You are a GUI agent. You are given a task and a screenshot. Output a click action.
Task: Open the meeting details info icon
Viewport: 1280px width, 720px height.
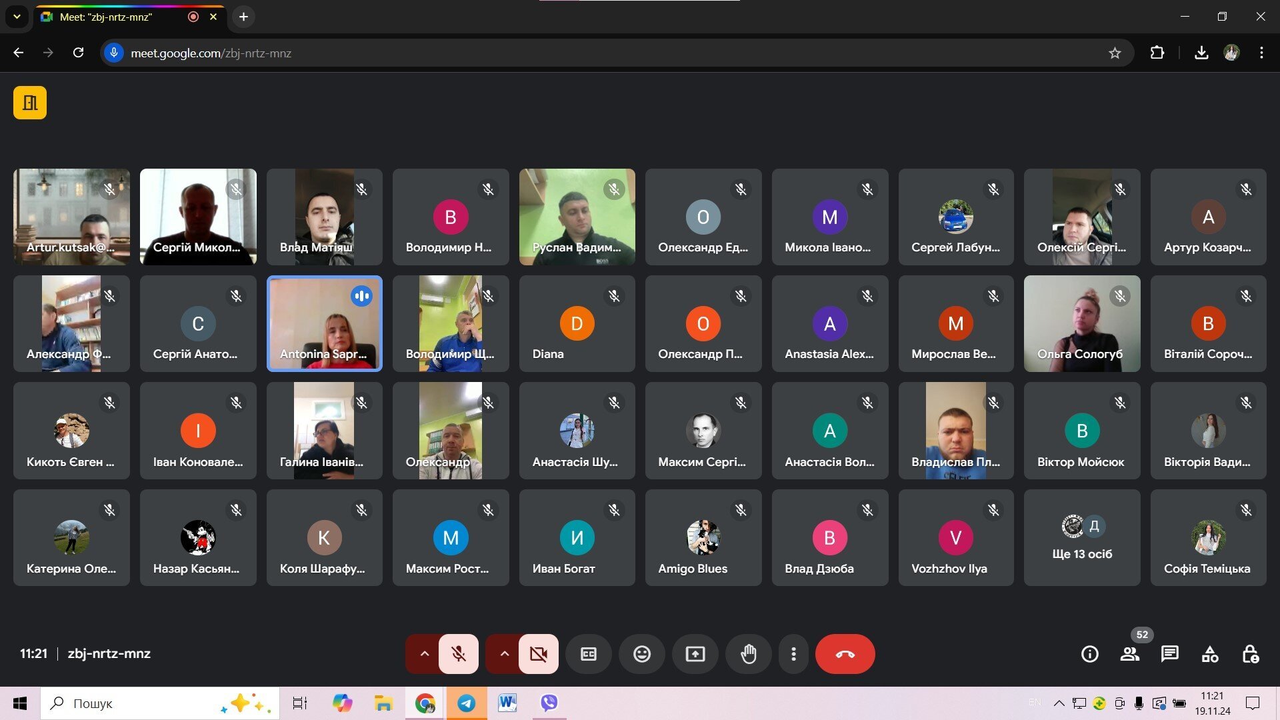(x=1090, y=654)
